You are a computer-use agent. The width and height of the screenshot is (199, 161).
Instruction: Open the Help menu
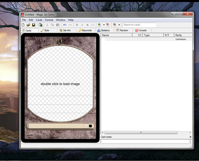(71, 20)
